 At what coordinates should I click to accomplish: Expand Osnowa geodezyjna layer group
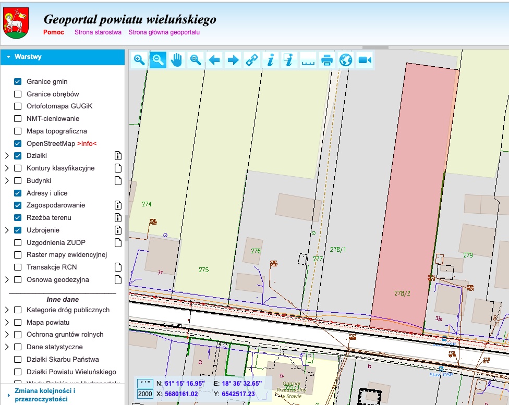click(x=7, y=279)
